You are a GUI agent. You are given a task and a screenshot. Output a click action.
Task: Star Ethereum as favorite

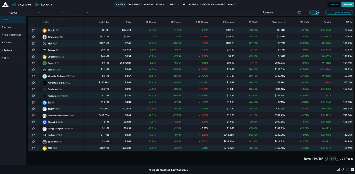(x=33, y=37)
